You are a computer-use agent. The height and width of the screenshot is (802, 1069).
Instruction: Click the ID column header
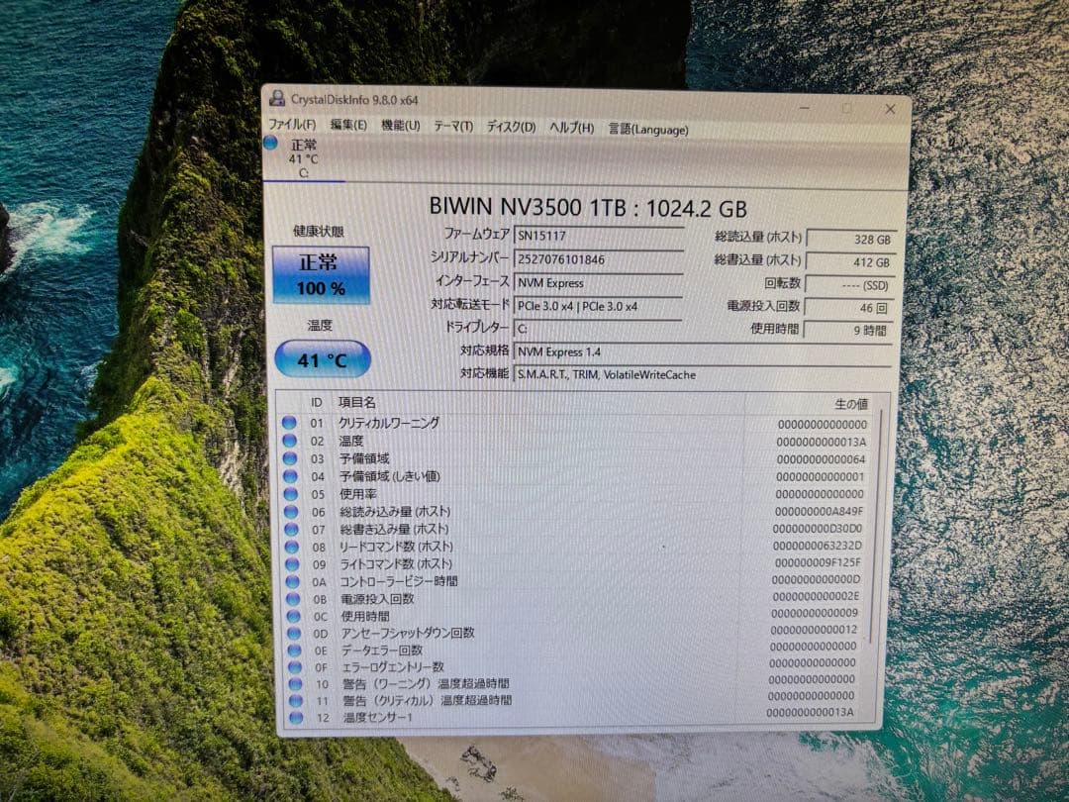coord(317,403)
